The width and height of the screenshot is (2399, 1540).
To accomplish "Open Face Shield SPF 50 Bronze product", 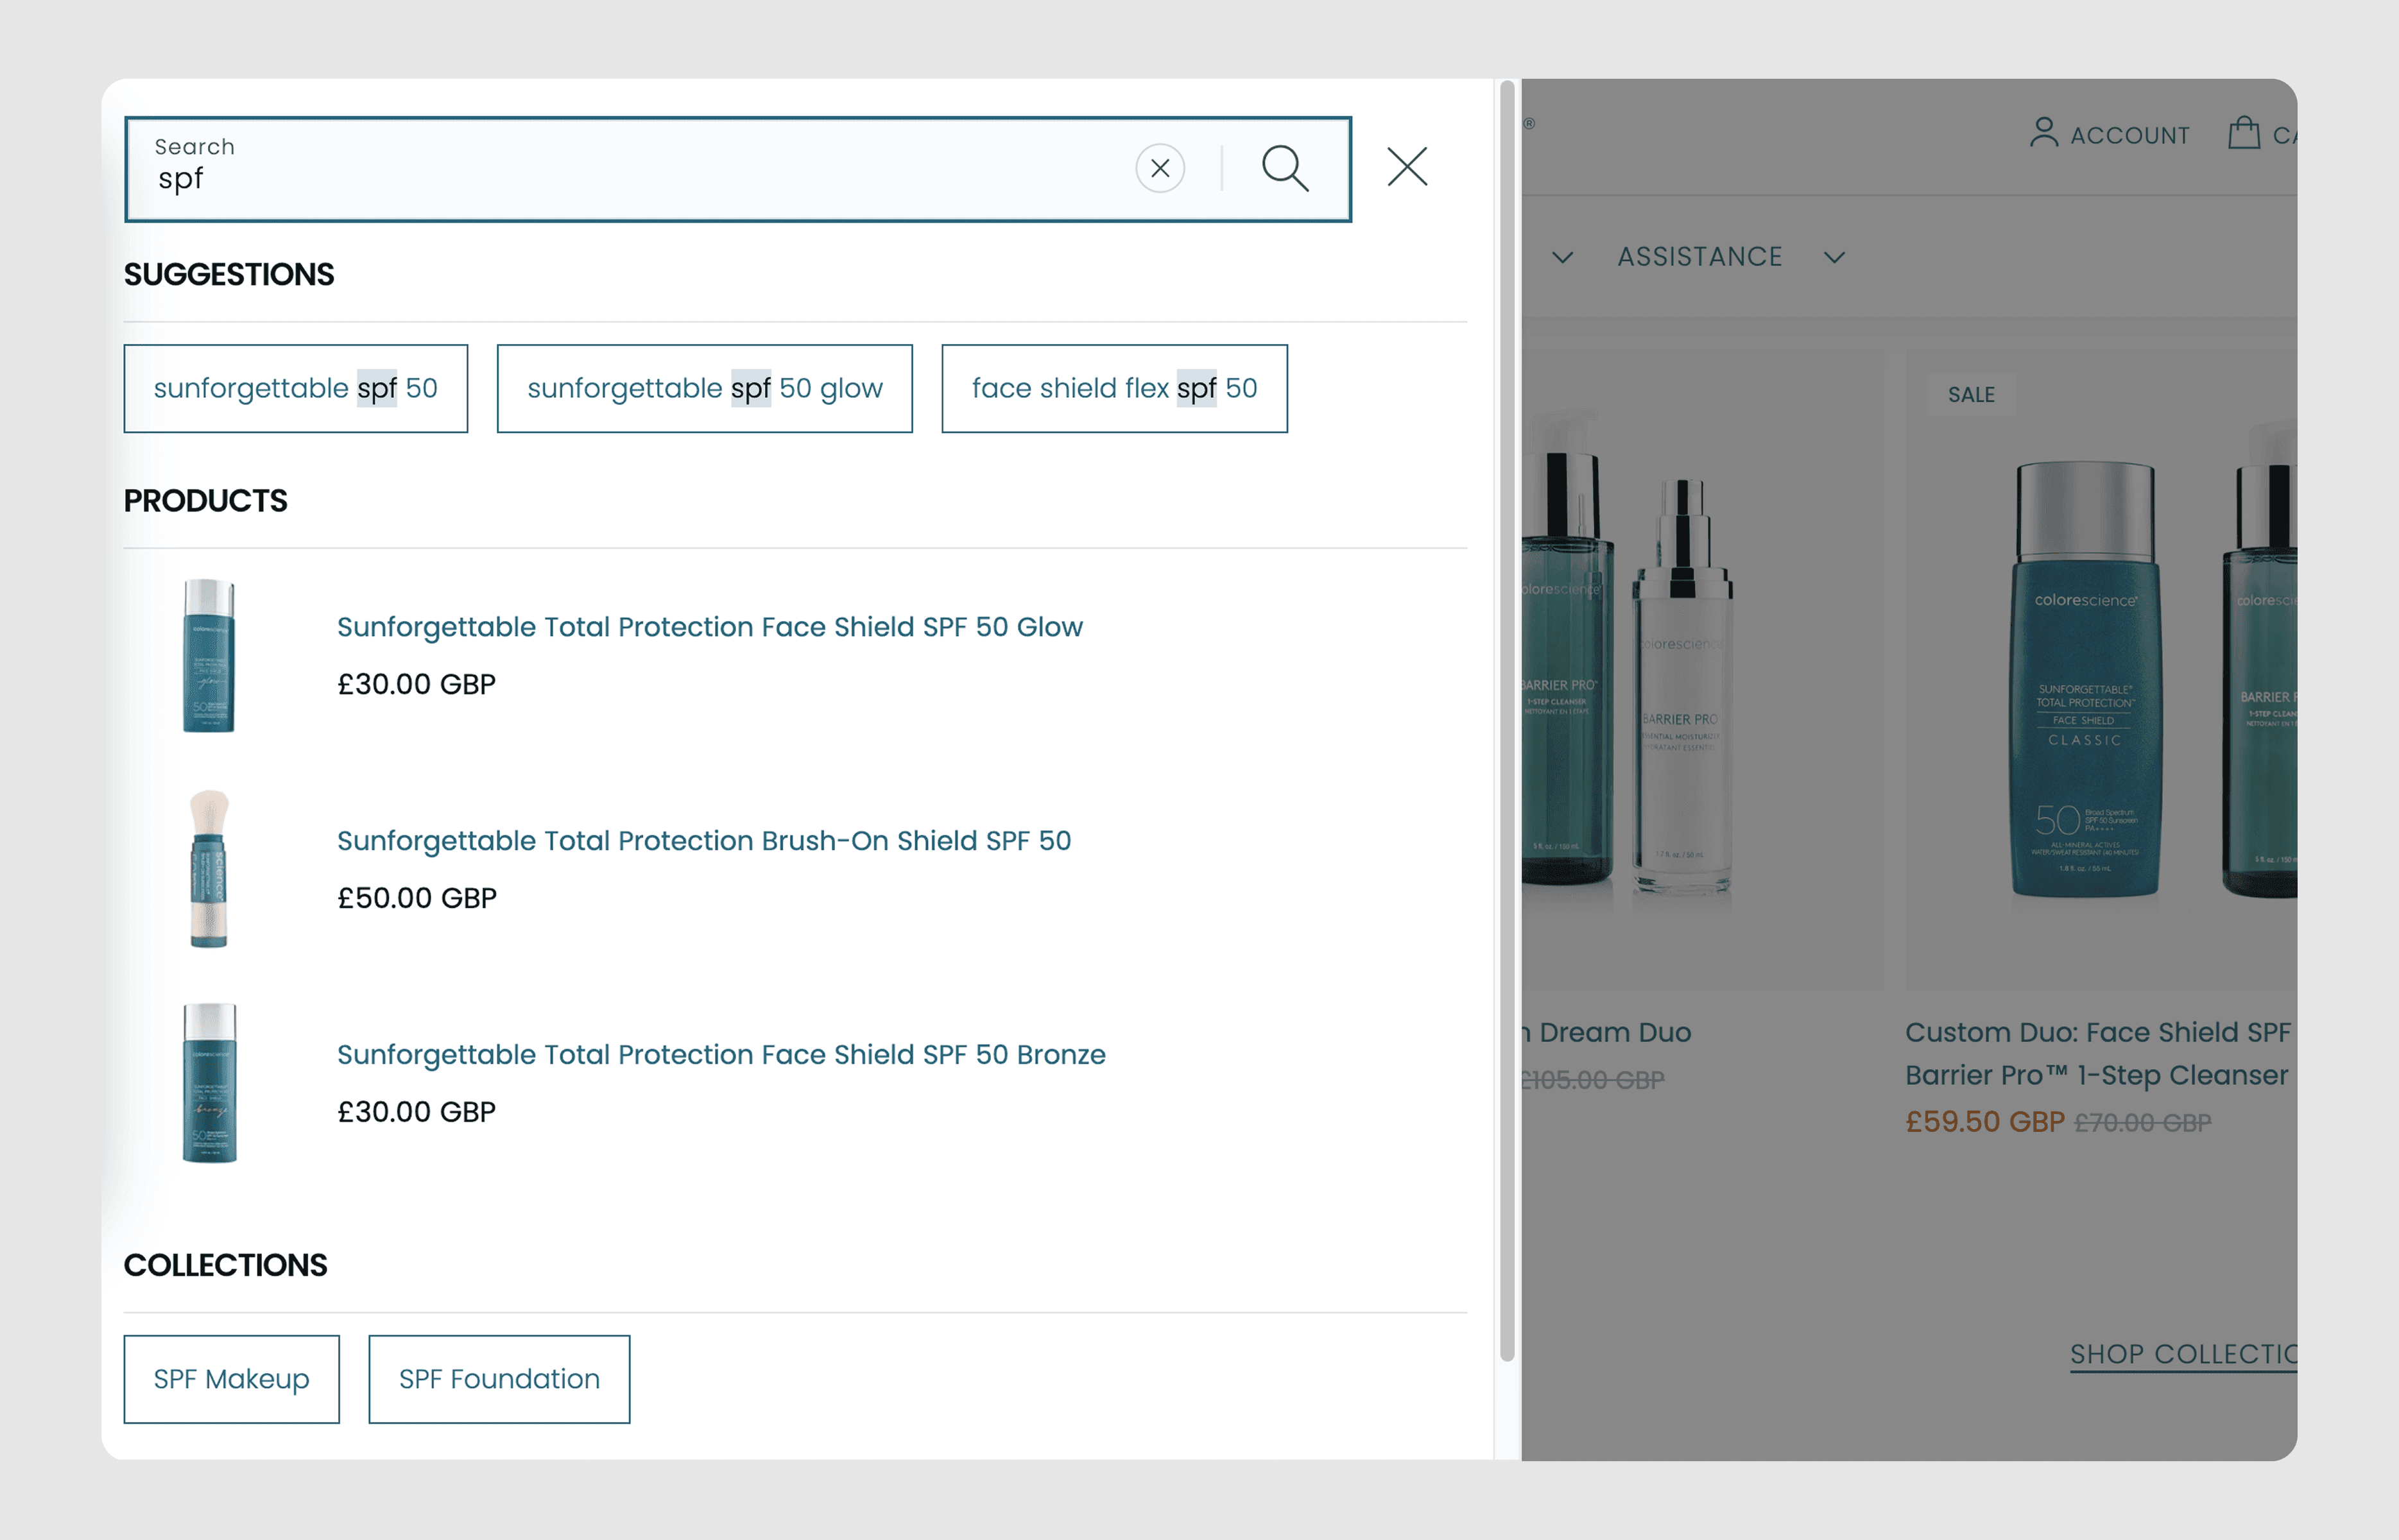I will [721, 1055].
